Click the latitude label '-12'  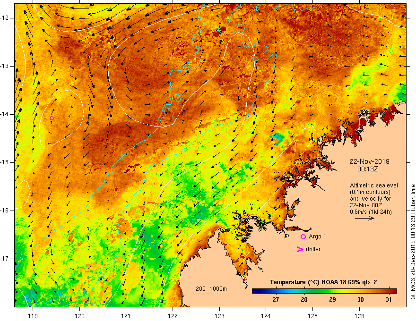point(5,18)
